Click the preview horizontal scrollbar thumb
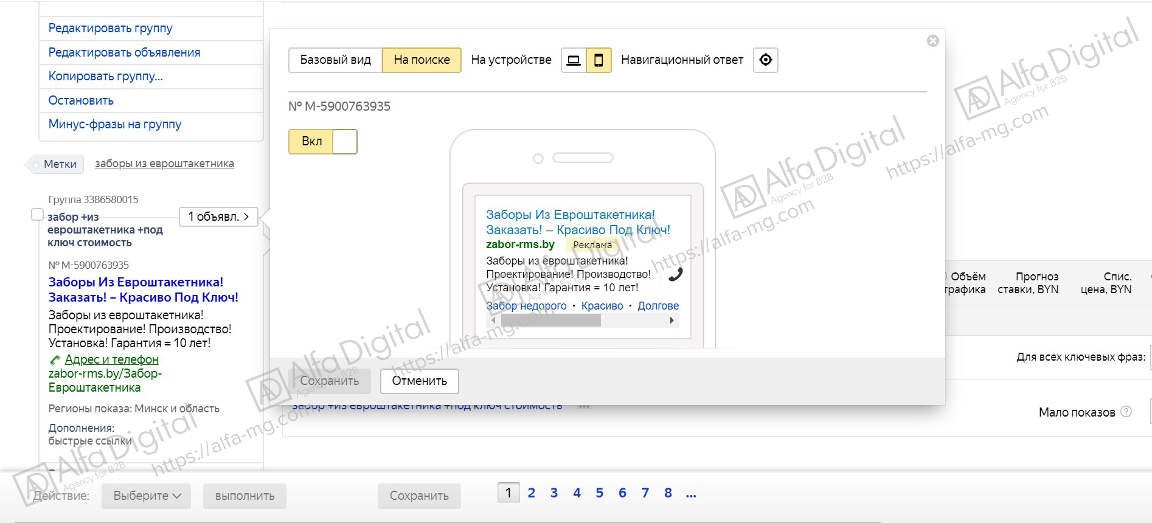Viewport: 1152px width, 523px height. (550, 320)
